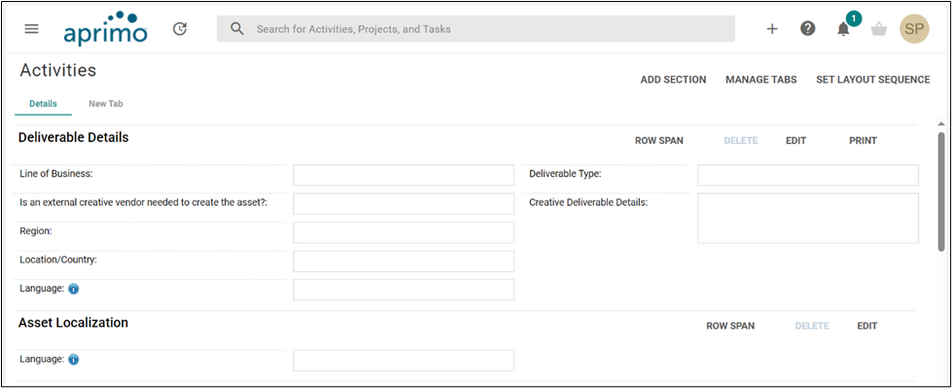Open MANAGE TABS
The width and height of the screenshot is (952, 388).
[x=760, y=80]
